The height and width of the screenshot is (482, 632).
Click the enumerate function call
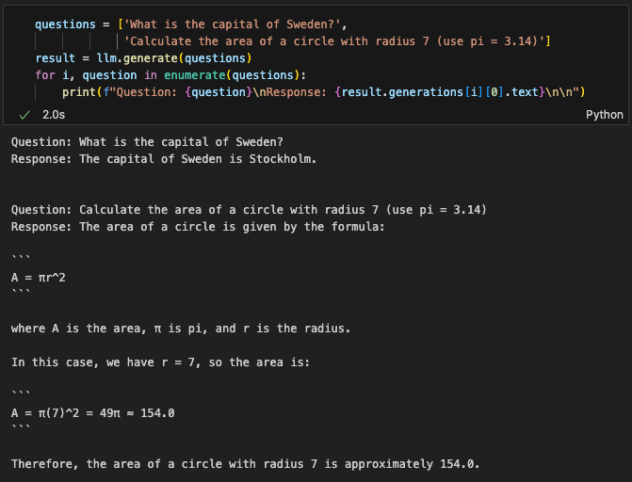click(195, 75)
